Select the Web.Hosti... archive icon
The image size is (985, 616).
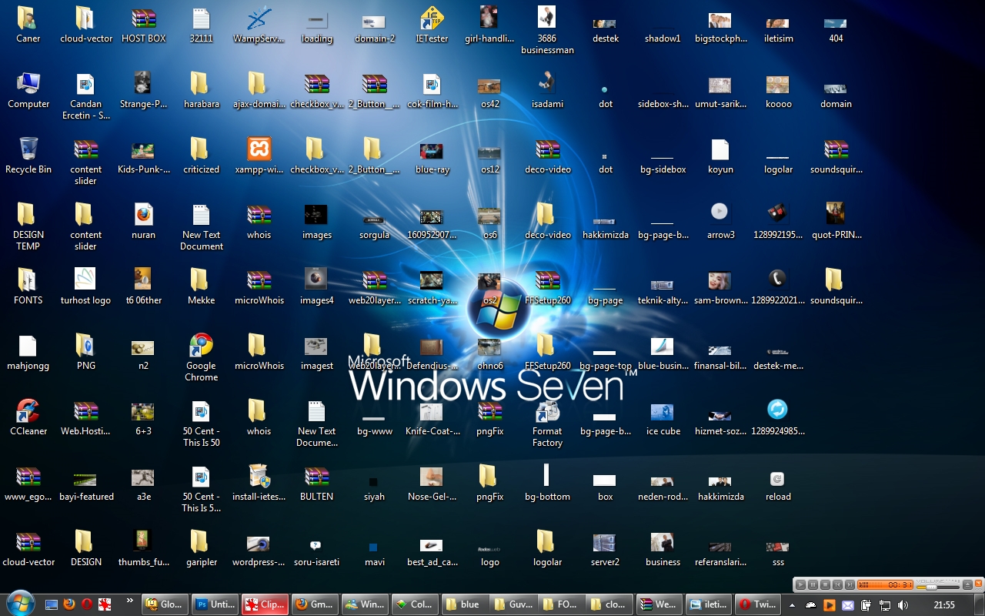(85, 418)
